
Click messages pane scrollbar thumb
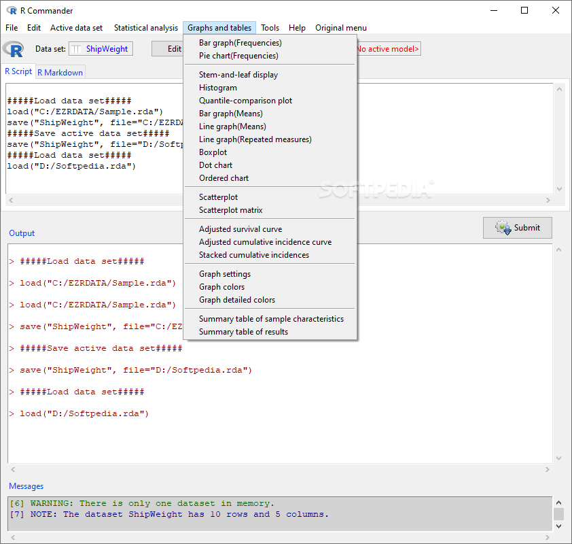558,514
